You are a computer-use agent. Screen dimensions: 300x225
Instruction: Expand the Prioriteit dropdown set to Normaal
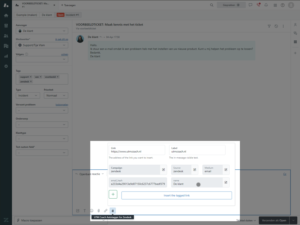pyautogui.click(x=56, y=96)
